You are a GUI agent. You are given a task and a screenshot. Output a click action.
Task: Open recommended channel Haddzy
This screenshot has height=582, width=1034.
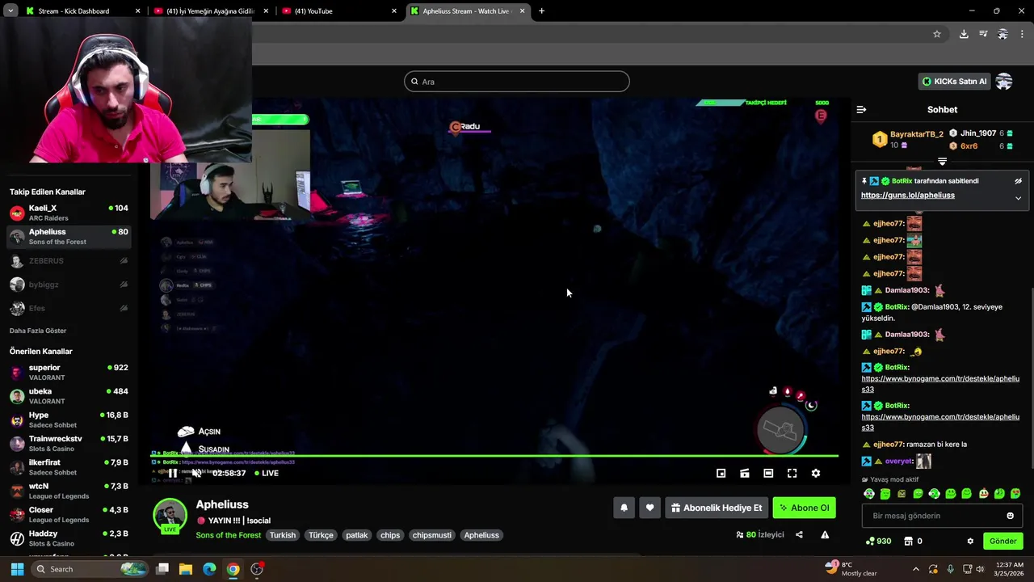(69, 538)
